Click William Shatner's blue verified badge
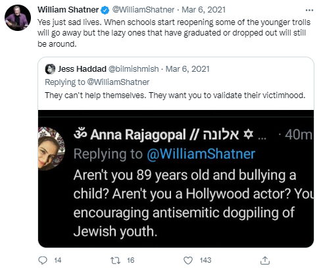Image resolution: width=319 pixels, height=268 pixels. tap(105, 10)
